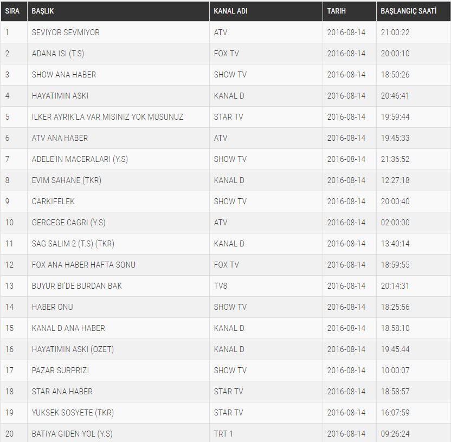451x442 pixels.
Task: Select the start time 16:07:59 cell
Action: 395,413
